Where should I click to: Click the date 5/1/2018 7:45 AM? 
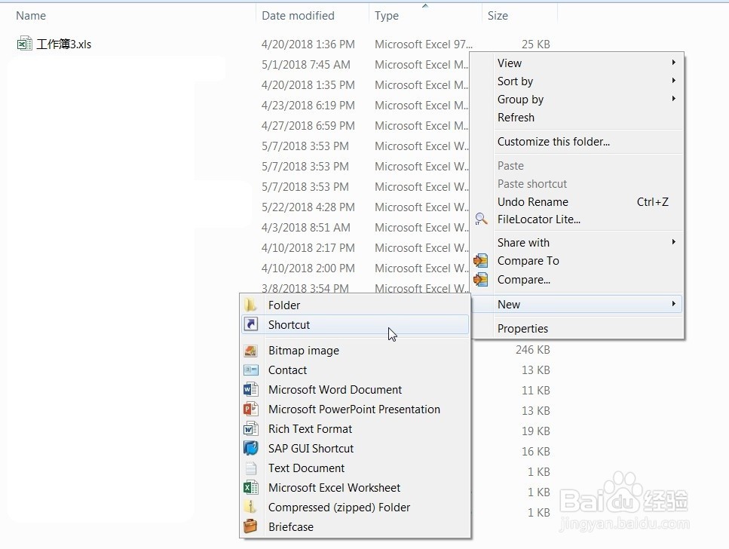tap(305, 65)
